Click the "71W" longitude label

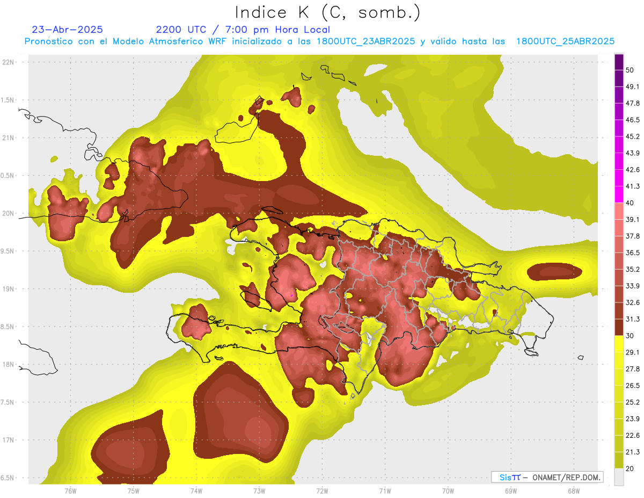click(x=385, y=491)
